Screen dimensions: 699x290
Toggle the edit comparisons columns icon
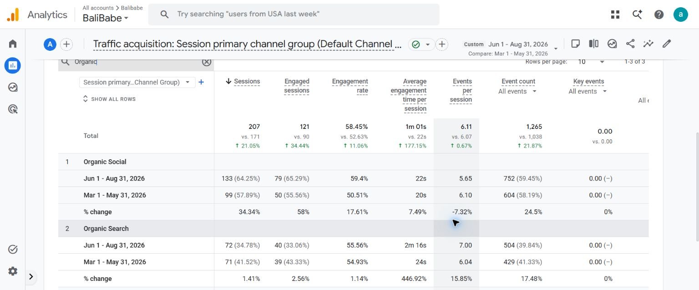[x=594, y=44]
